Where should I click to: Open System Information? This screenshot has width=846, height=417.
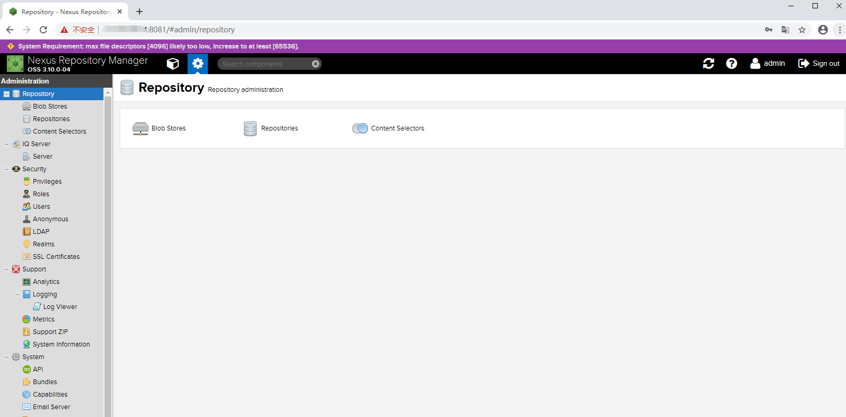pyautogui.click(x=56, y=344)
